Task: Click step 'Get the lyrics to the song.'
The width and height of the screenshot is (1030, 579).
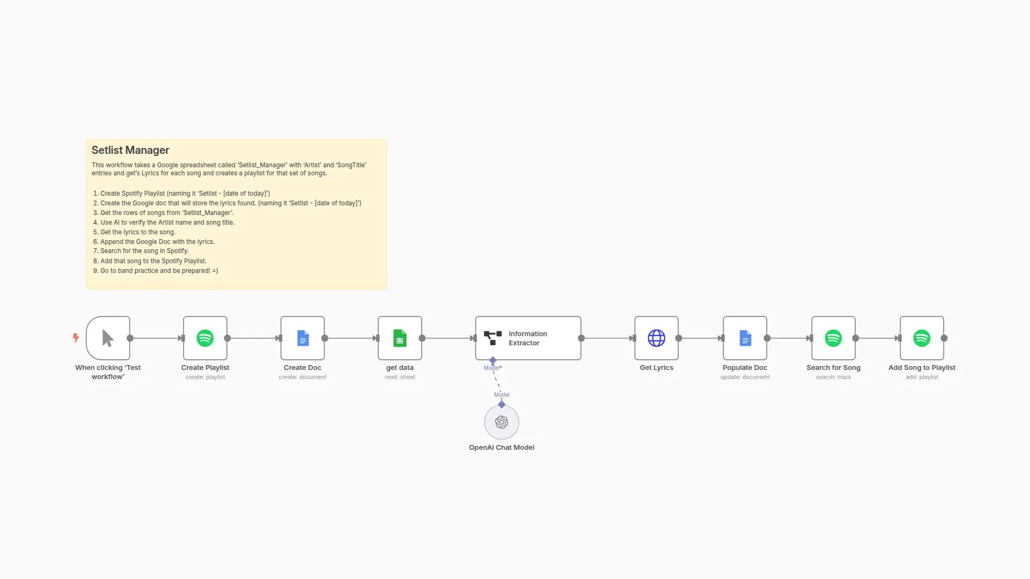Action: click(x=138, y=232)
